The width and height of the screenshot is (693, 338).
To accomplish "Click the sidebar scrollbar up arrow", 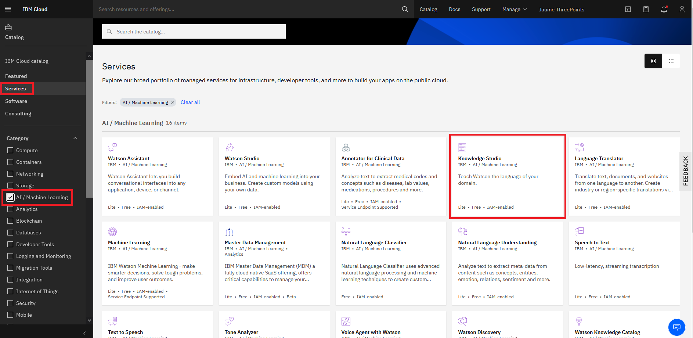I will (89, 56).
